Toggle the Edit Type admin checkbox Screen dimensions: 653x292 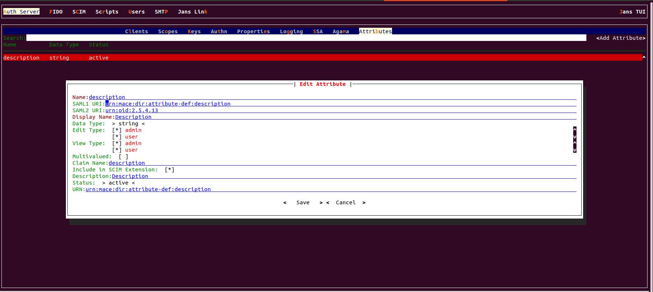tap(117, 130)
